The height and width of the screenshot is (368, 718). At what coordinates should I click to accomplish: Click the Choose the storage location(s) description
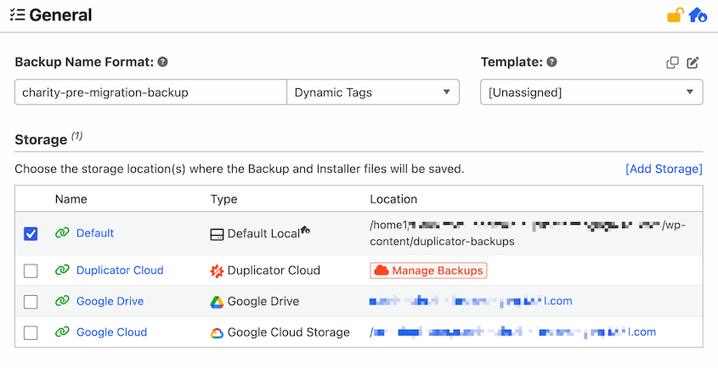(x=240, y=169)
